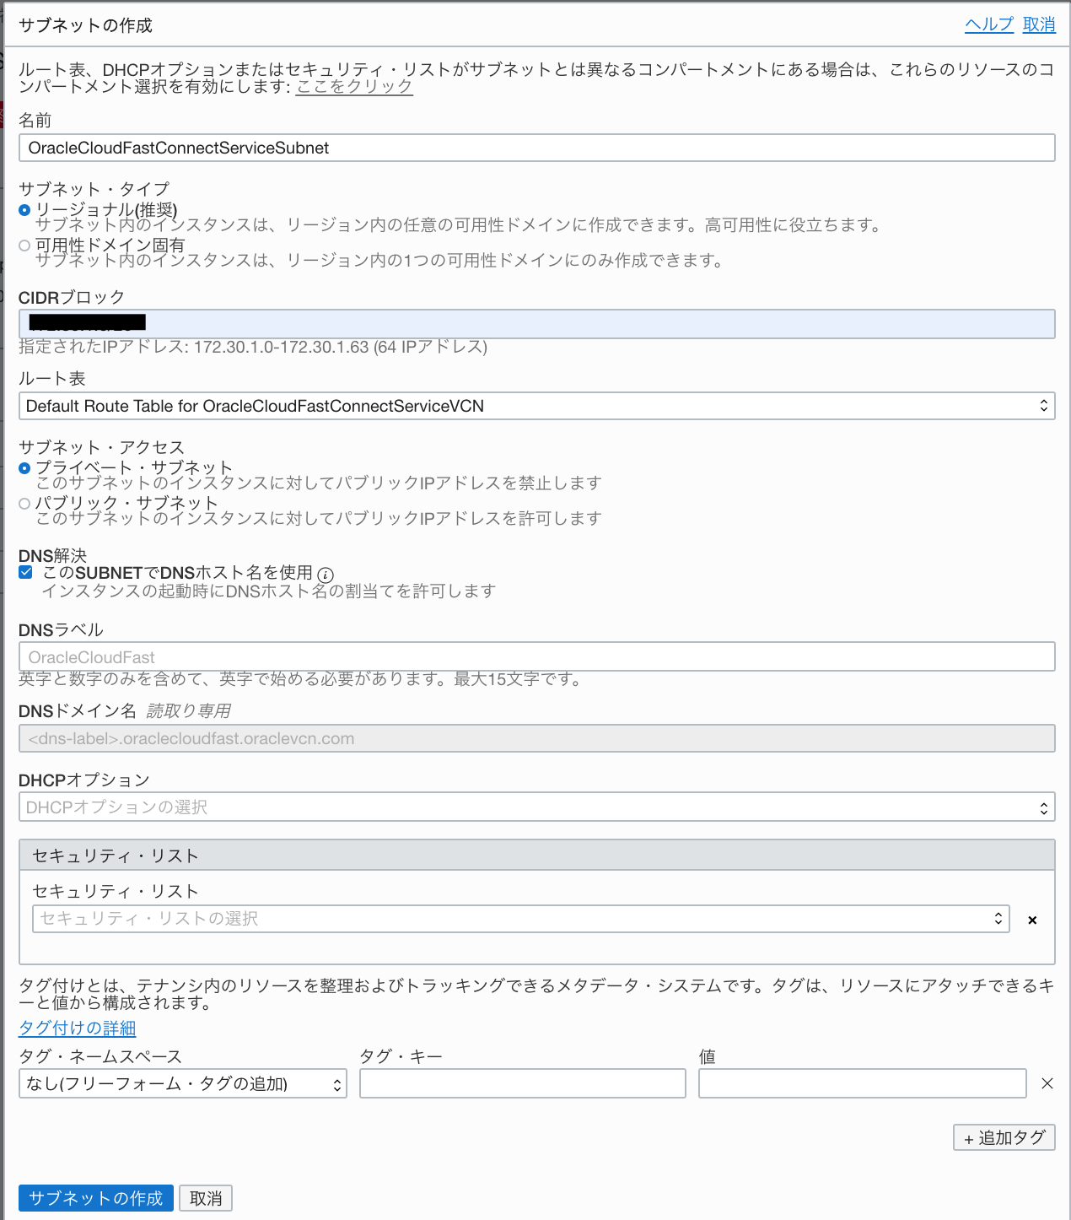
Task: Click the + 追加タグ button
Action: [x=1004, y=1137]
